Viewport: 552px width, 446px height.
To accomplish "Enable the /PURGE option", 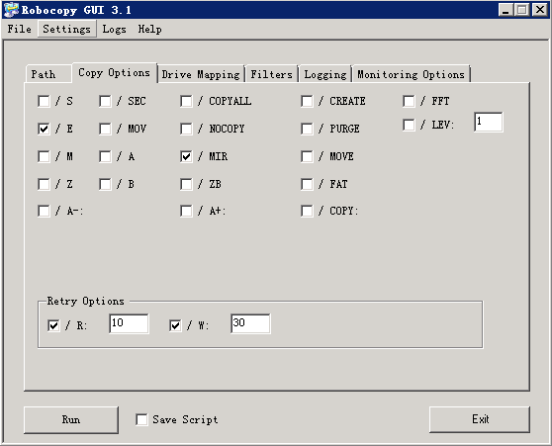I will [307, 129].
